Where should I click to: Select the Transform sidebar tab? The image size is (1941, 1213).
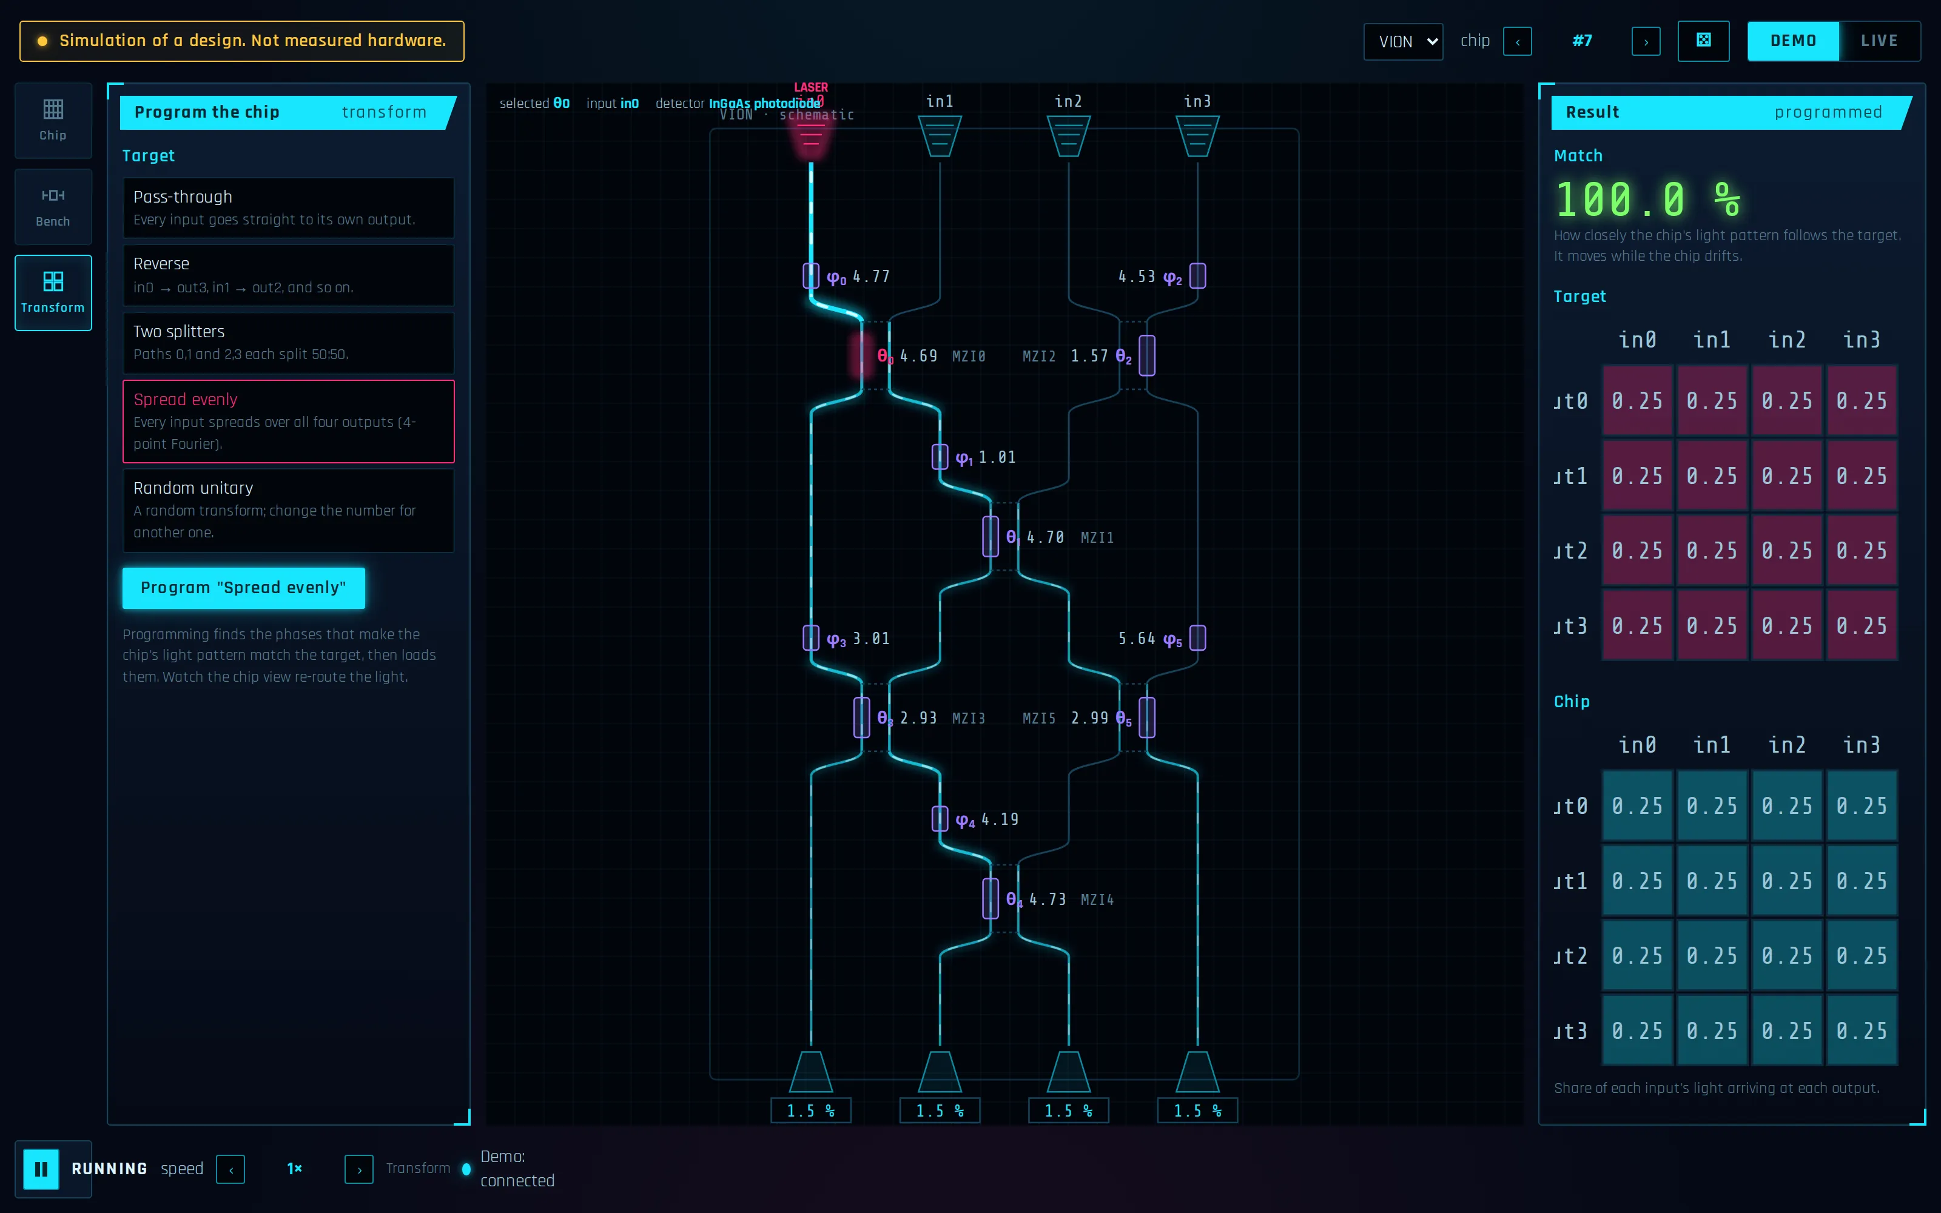[53, 293]
